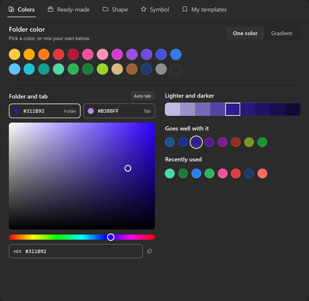Select the ringed indigo matching swatch
Image resolution: width=309 pixels, height=301 pixels.
pos(196,142)
